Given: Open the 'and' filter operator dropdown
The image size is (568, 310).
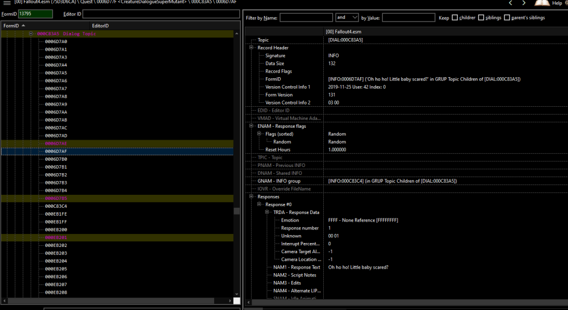Looking at the screenshot, I should [x=347, y=18].
